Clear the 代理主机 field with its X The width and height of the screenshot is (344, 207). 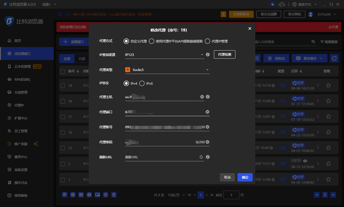pyautogui.click(x=202, y=97)
